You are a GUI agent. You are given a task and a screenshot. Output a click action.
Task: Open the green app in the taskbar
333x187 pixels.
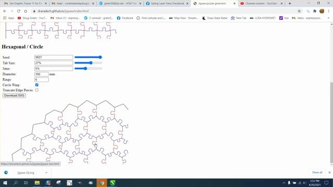112,183
